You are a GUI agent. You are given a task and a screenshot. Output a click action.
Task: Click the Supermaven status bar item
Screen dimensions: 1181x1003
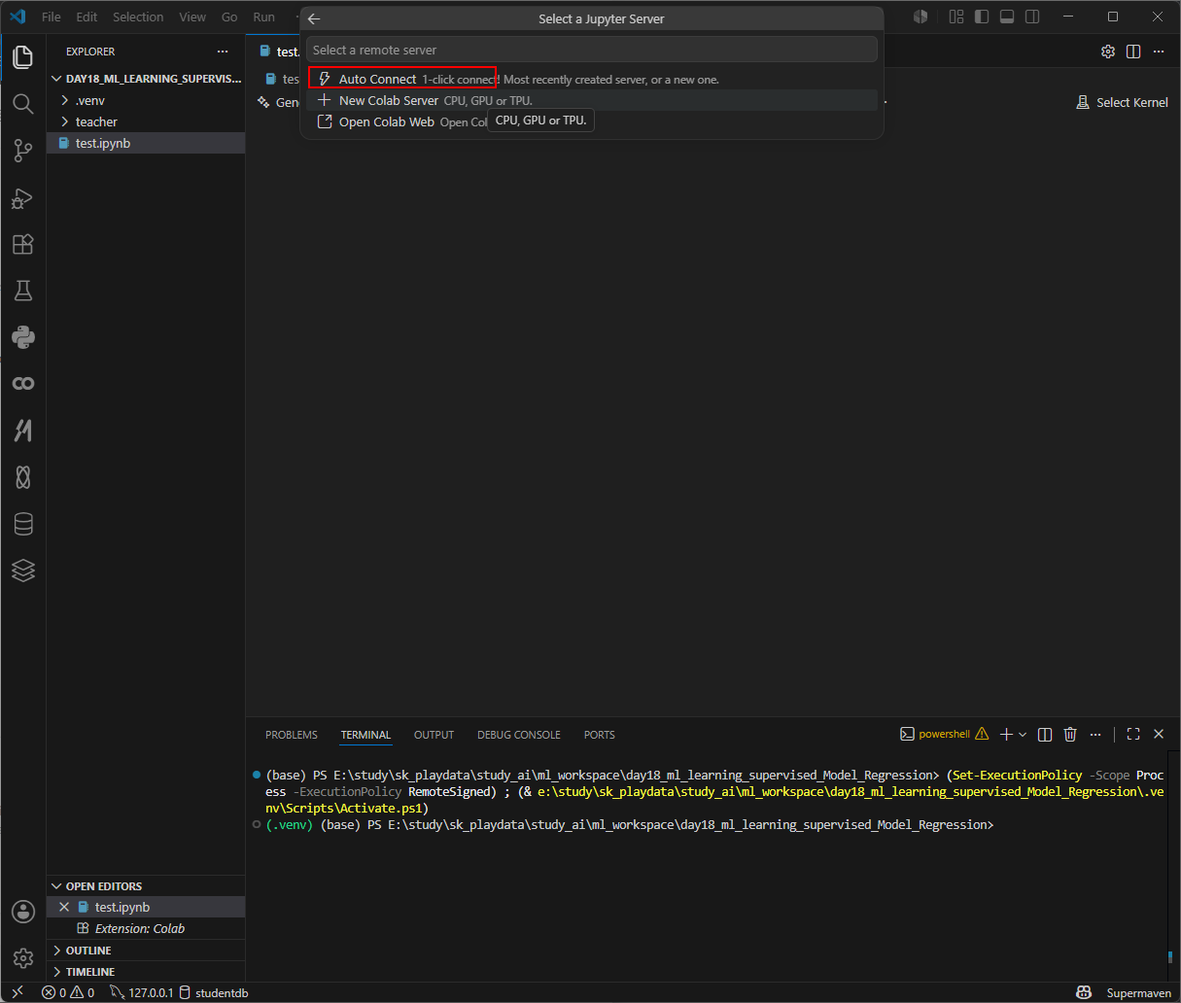click(x=1138, y=992)
